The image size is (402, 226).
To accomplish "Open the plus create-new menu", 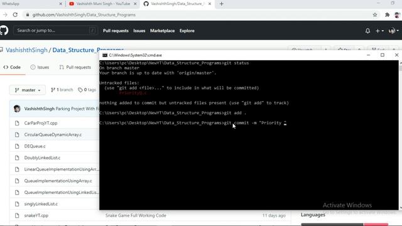I will point(379,31).
